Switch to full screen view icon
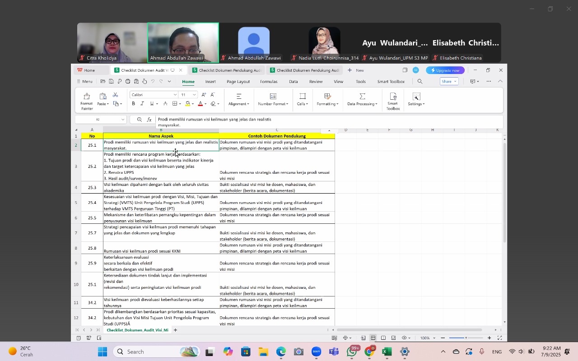Viewport: 578px width, 361px height. (499, 338)
